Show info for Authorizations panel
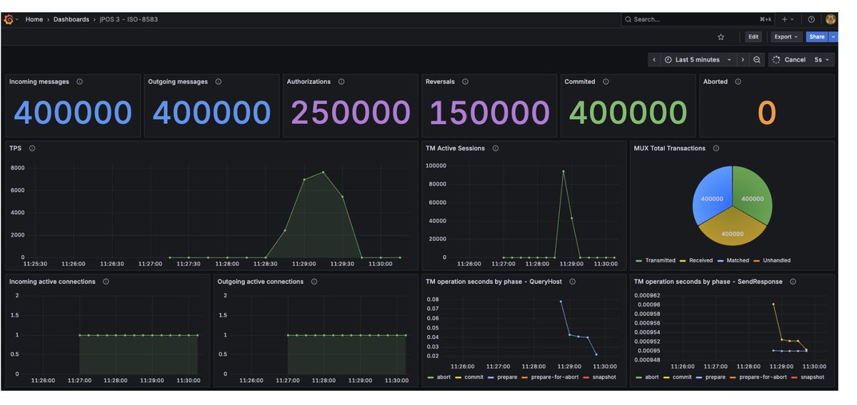 [x=341, y=82]
